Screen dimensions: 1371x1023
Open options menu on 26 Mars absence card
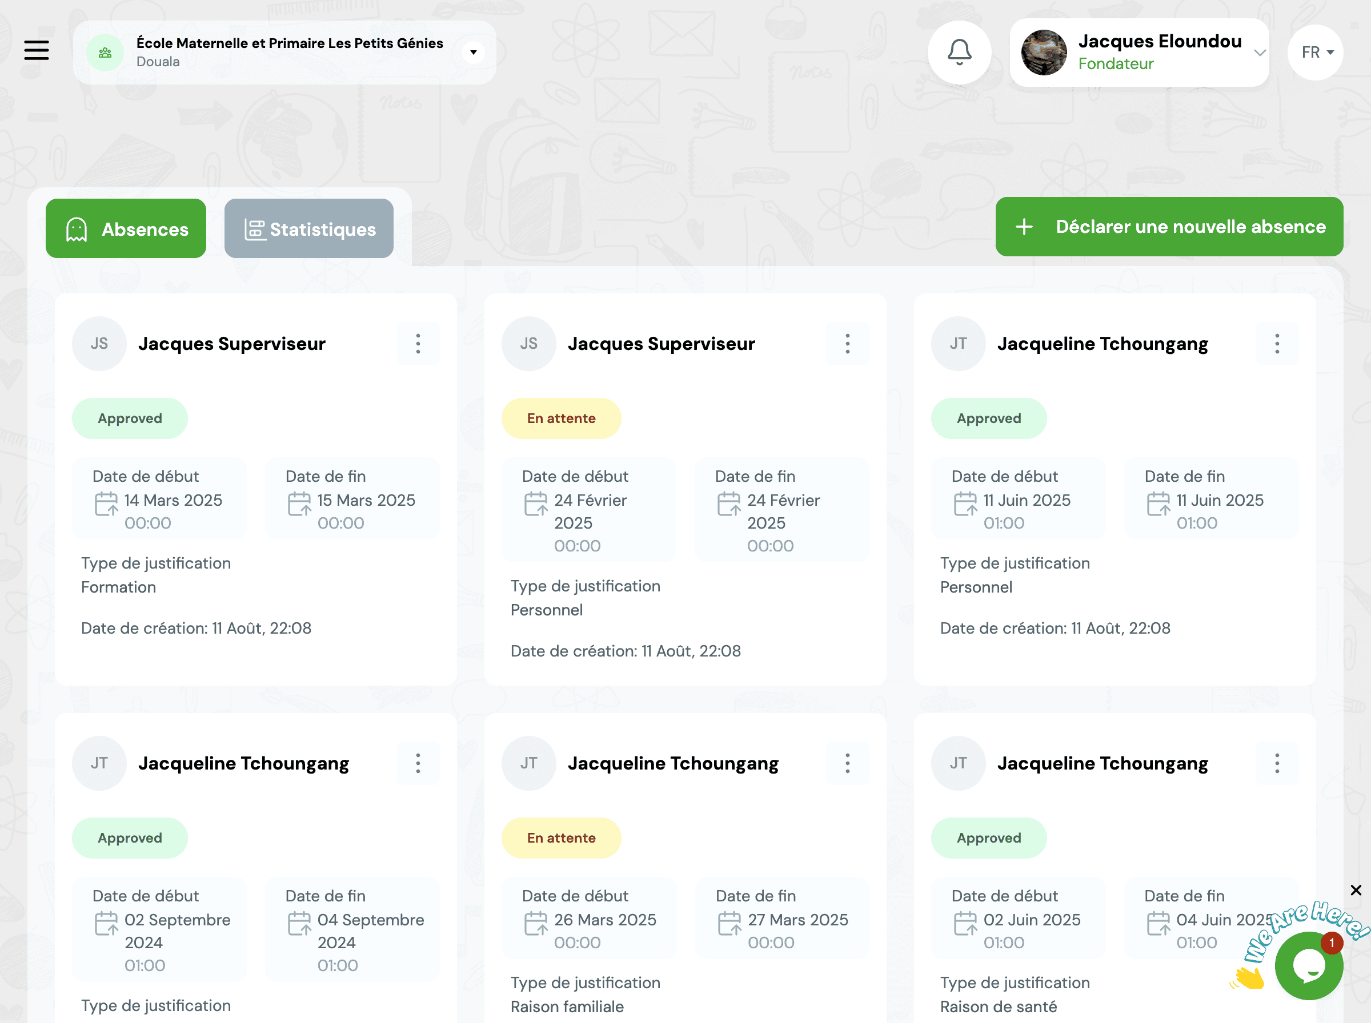point(848,763)
